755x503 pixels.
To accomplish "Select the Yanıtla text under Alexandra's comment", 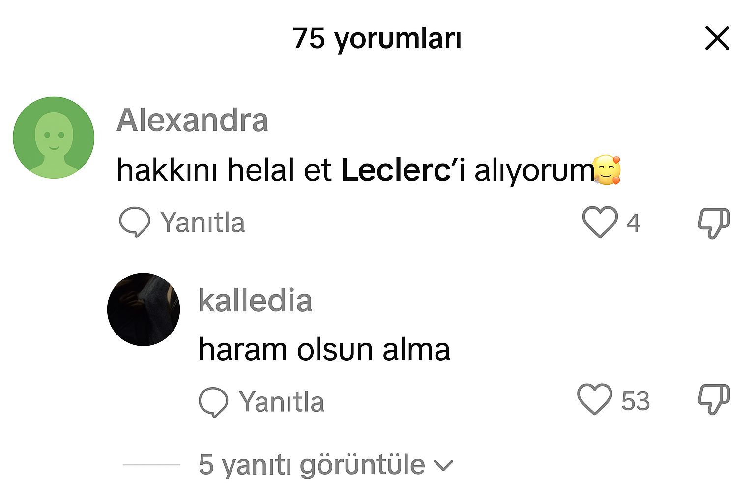I will (203, 223).
